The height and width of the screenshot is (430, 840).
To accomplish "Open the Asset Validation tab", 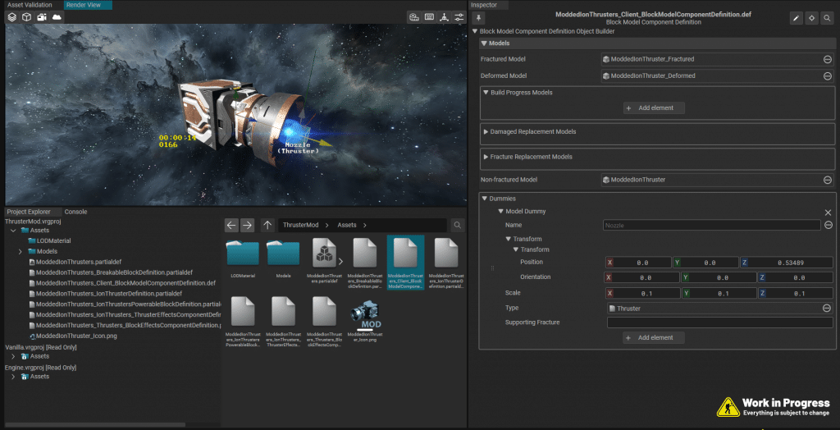I will tap(30, 5).
